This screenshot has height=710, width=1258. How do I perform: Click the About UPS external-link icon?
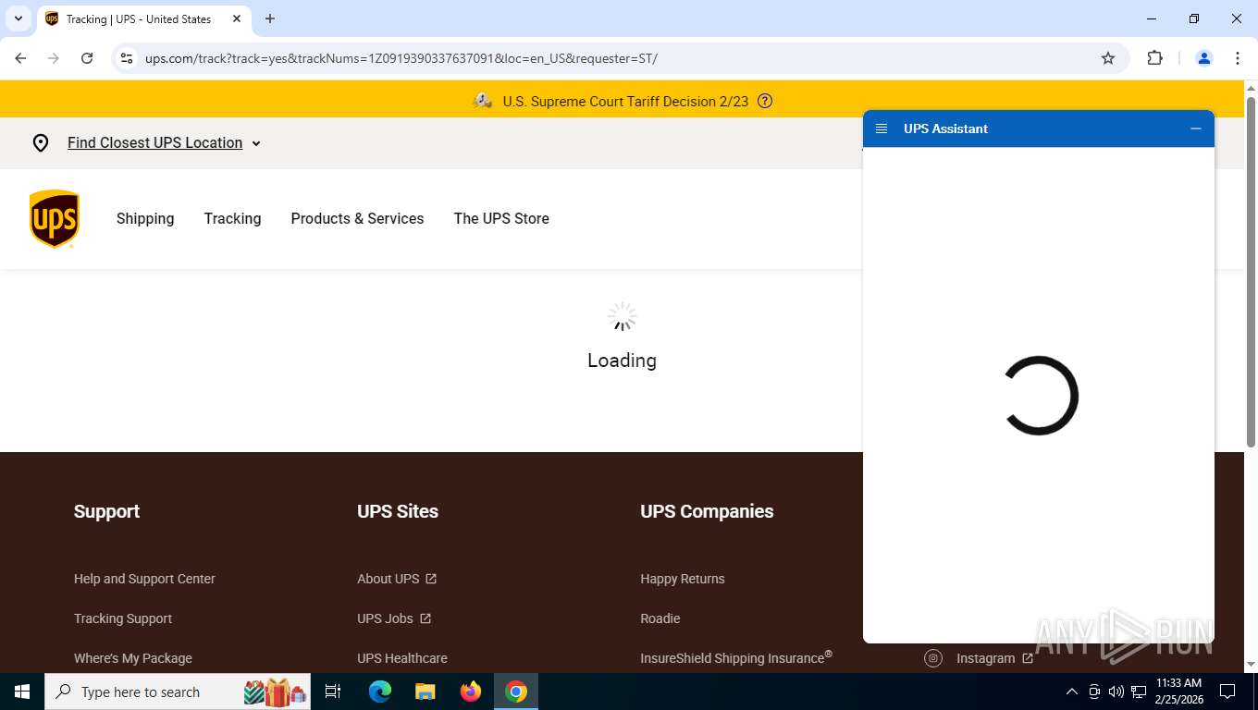[431, 579]
